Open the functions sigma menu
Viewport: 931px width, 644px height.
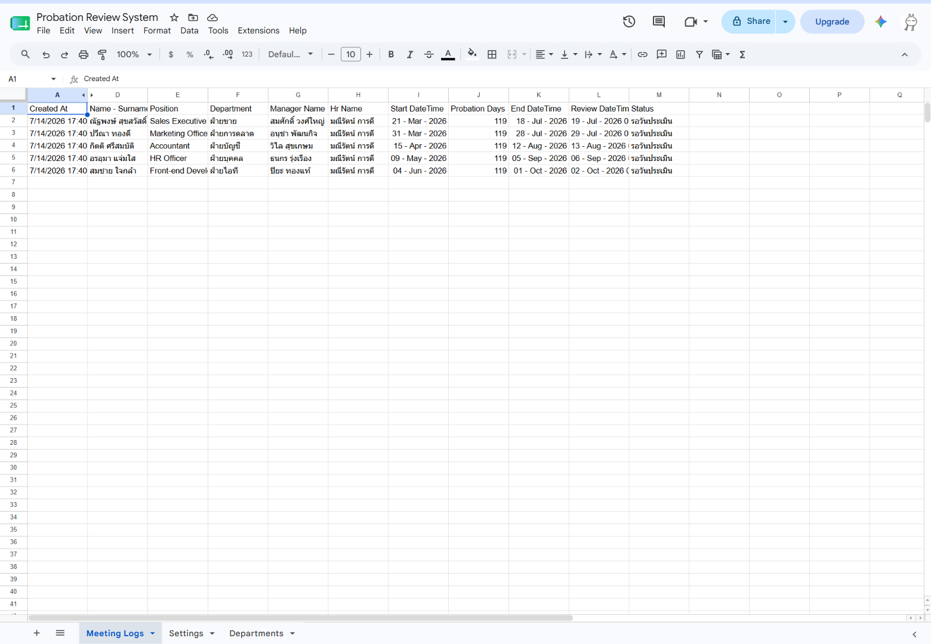[x=742, y=54]
